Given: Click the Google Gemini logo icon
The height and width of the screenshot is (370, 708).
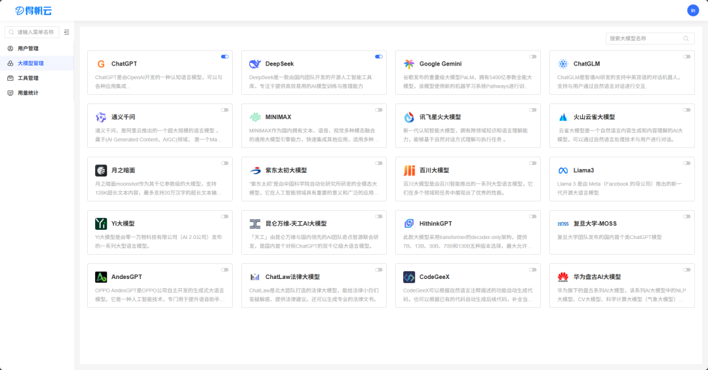Looking at the screenshot, I should pos(409,64).
